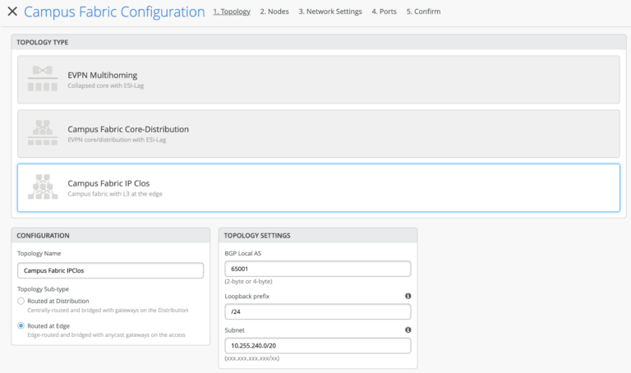This screenshot has height=373, width=631.
Task: Click the BGP Local AS field
Action: tap(317, 269)
